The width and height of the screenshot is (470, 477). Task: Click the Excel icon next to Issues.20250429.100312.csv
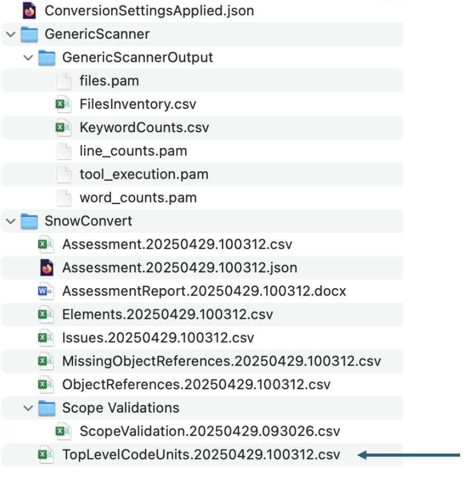46,338
